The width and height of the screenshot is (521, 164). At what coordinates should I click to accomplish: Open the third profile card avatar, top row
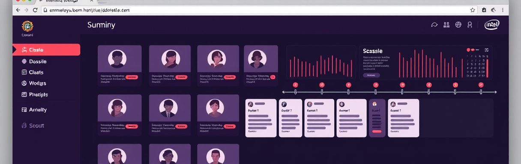[x=216, y=59]
